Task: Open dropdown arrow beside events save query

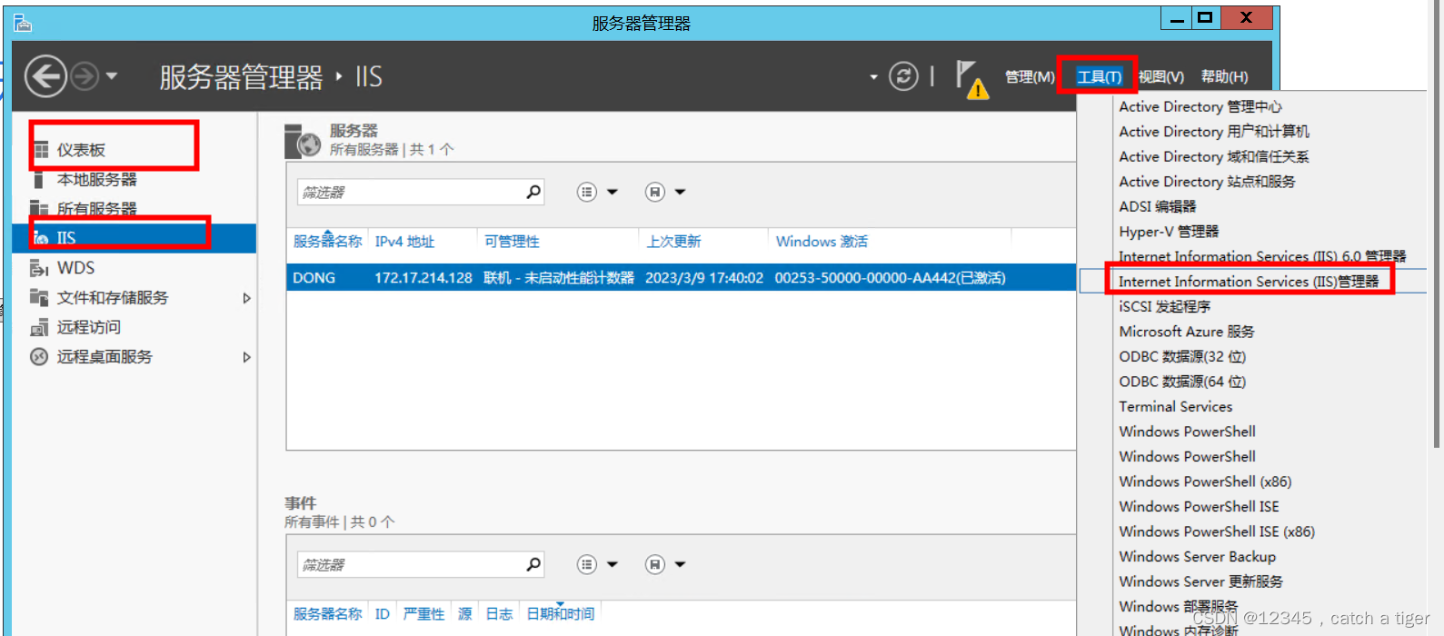Action: [x=680, y=564]
